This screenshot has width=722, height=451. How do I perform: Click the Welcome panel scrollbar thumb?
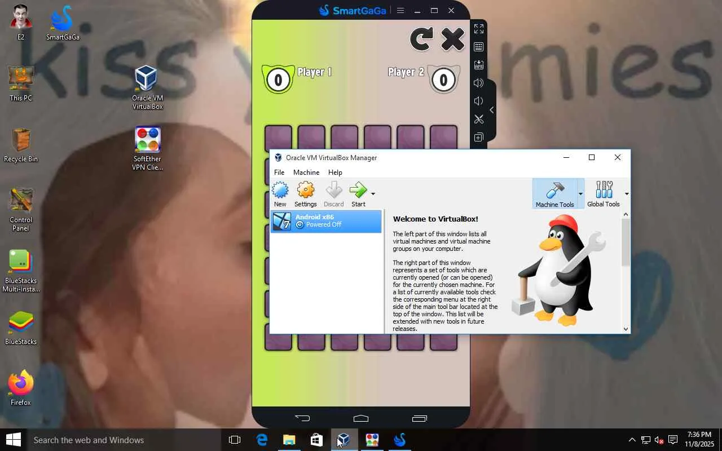click(626, 242)
